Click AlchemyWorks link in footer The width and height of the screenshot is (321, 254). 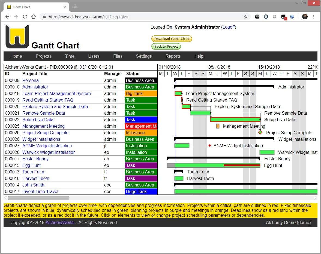coord(60,222)
